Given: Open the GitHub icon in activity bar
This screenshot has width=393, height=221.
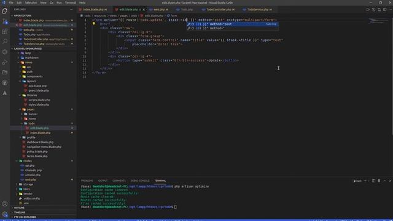Looking at the screenshot, I should 5,83.
